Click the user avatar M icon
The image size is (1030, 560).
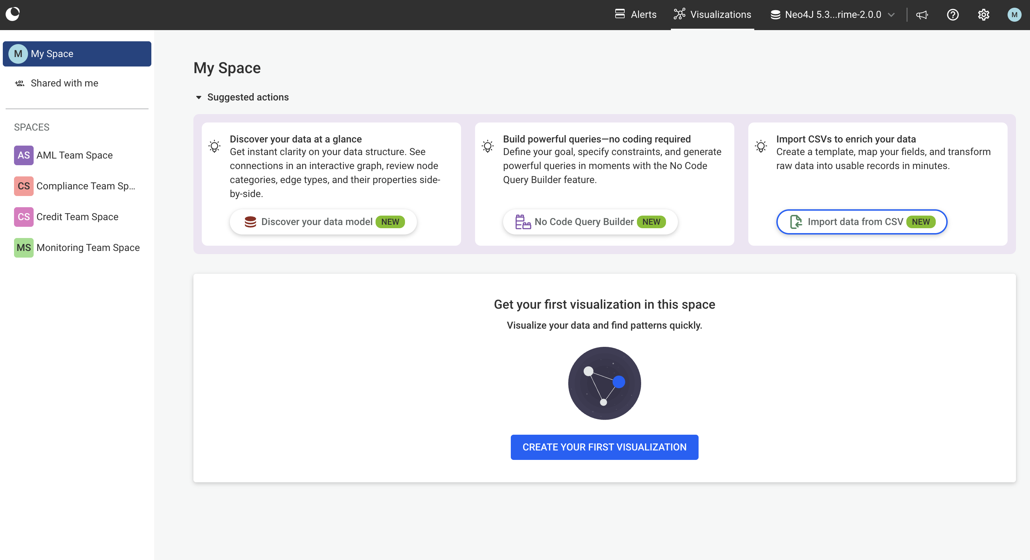(x=1014, y=15)
